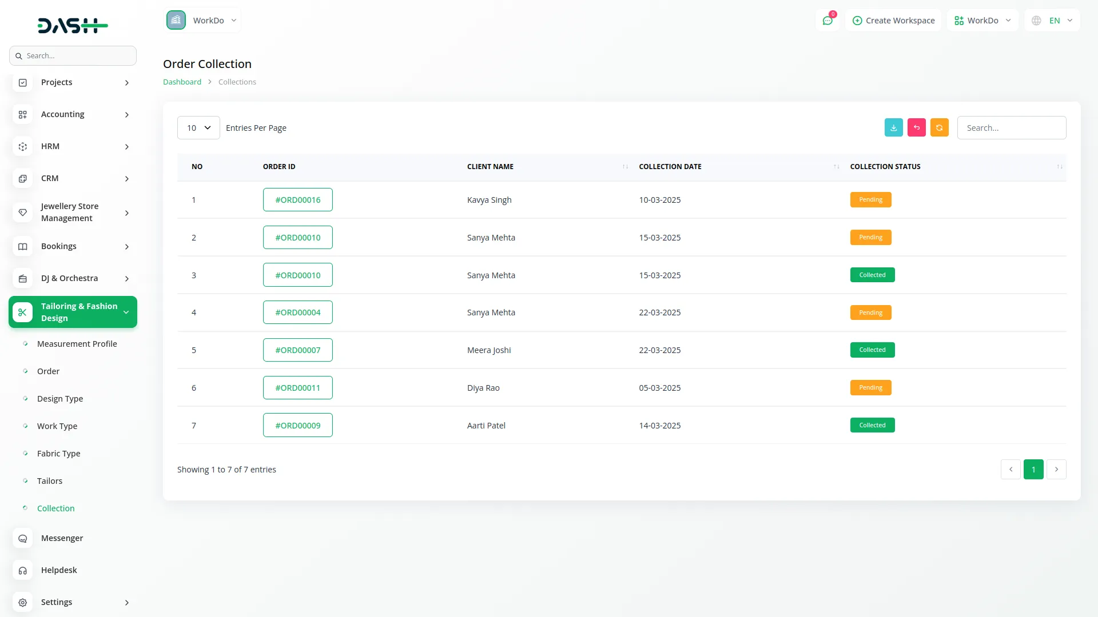Viewport: 1098px width, 617px height.
Task: Click the CRM sidebar icon
Action: click(x=23, y=178)
